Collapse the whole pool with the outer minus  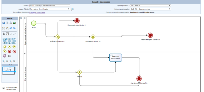click(21, 18)
